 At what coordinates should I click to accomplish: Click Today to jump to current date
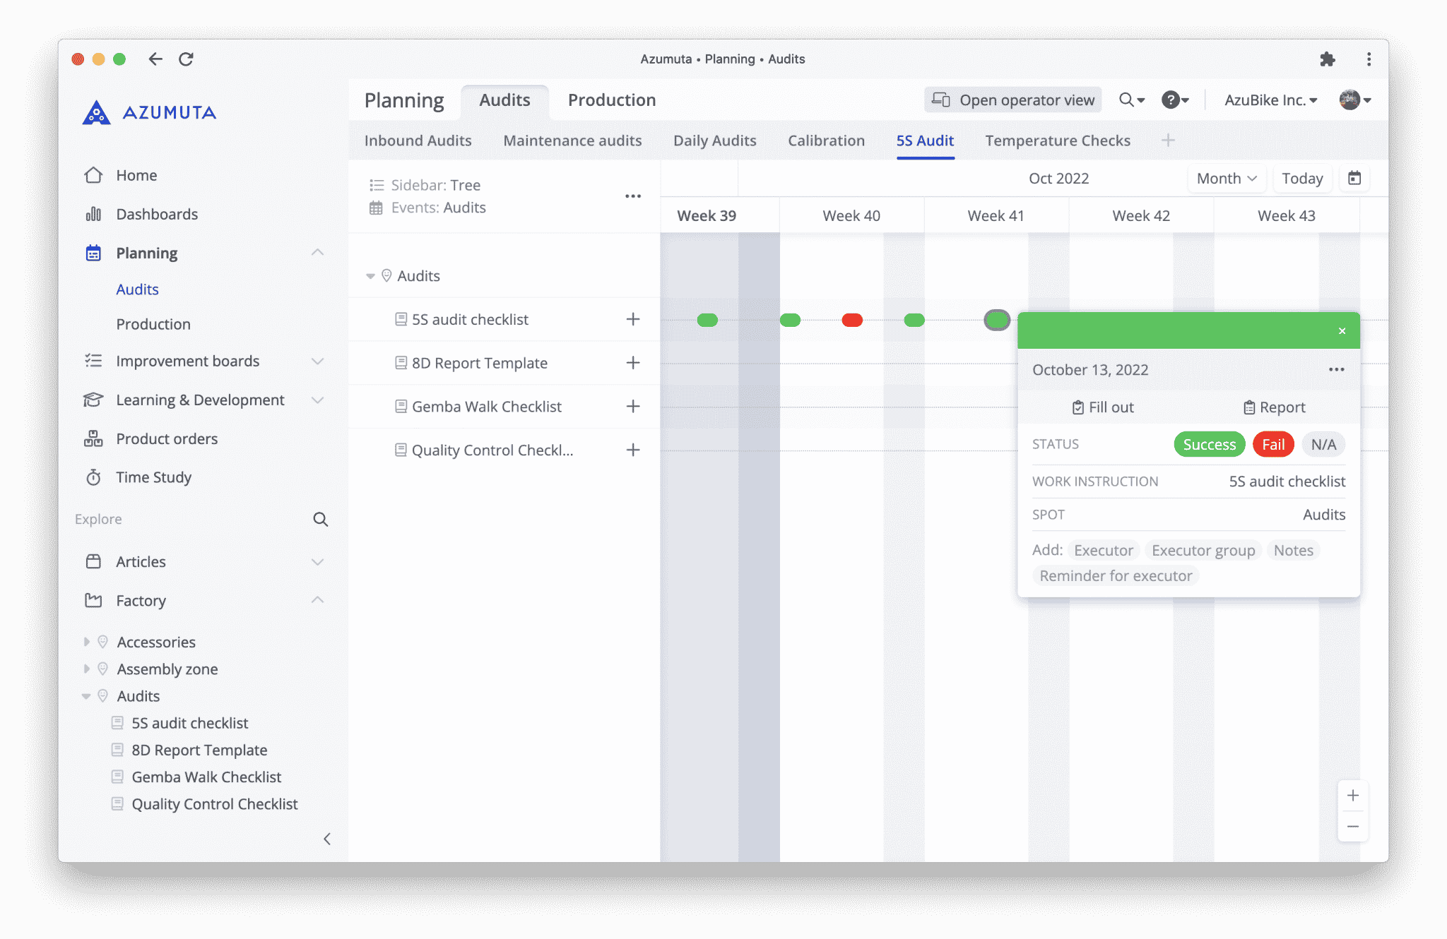[1302, 178]
